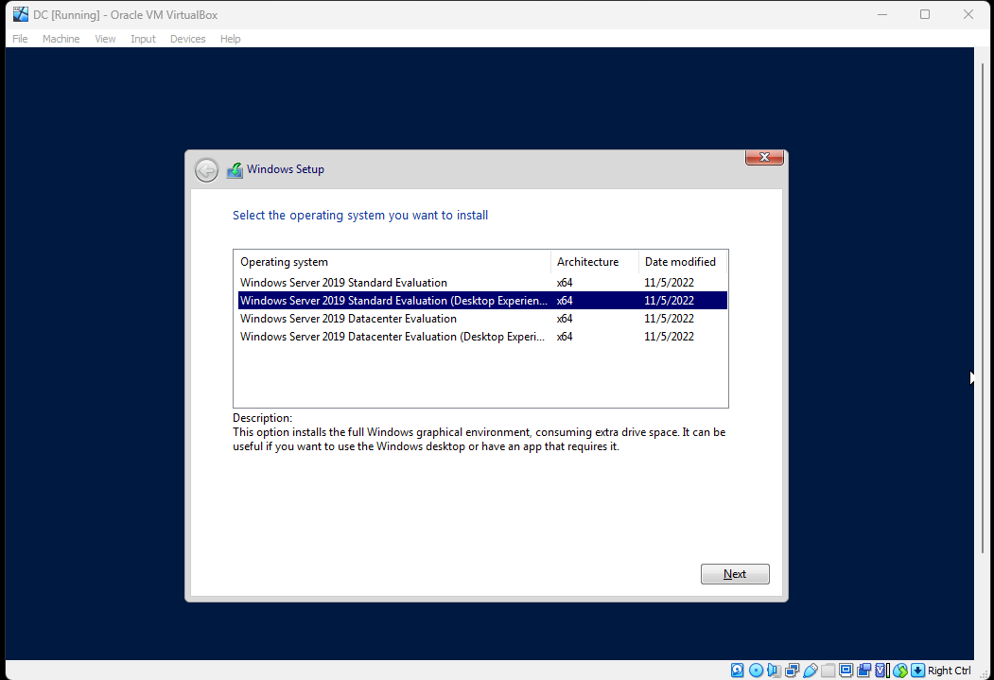The height and width of the screenshot is (680, 994).
Task: Click the Windows Setup title icon
Action: [x=235, y=170]
